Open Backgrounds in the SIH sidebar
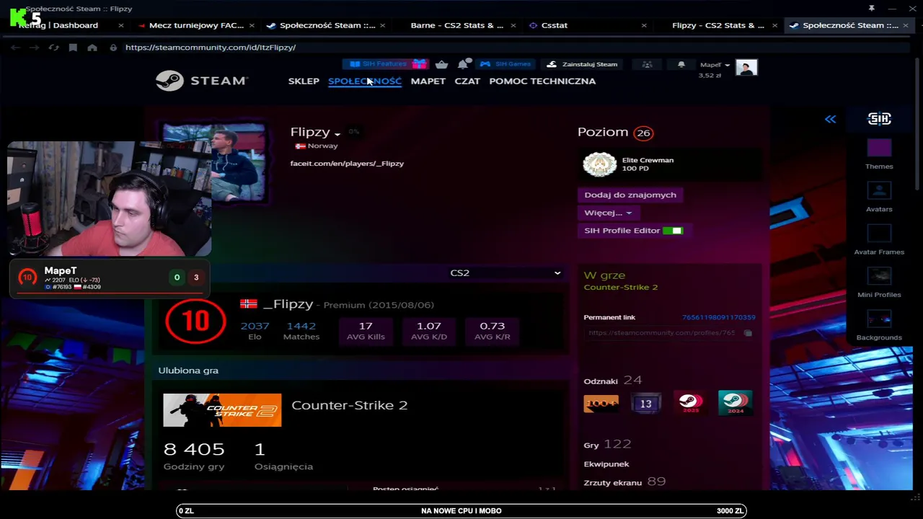The image size is (923, 519). [x=879, y=325]
